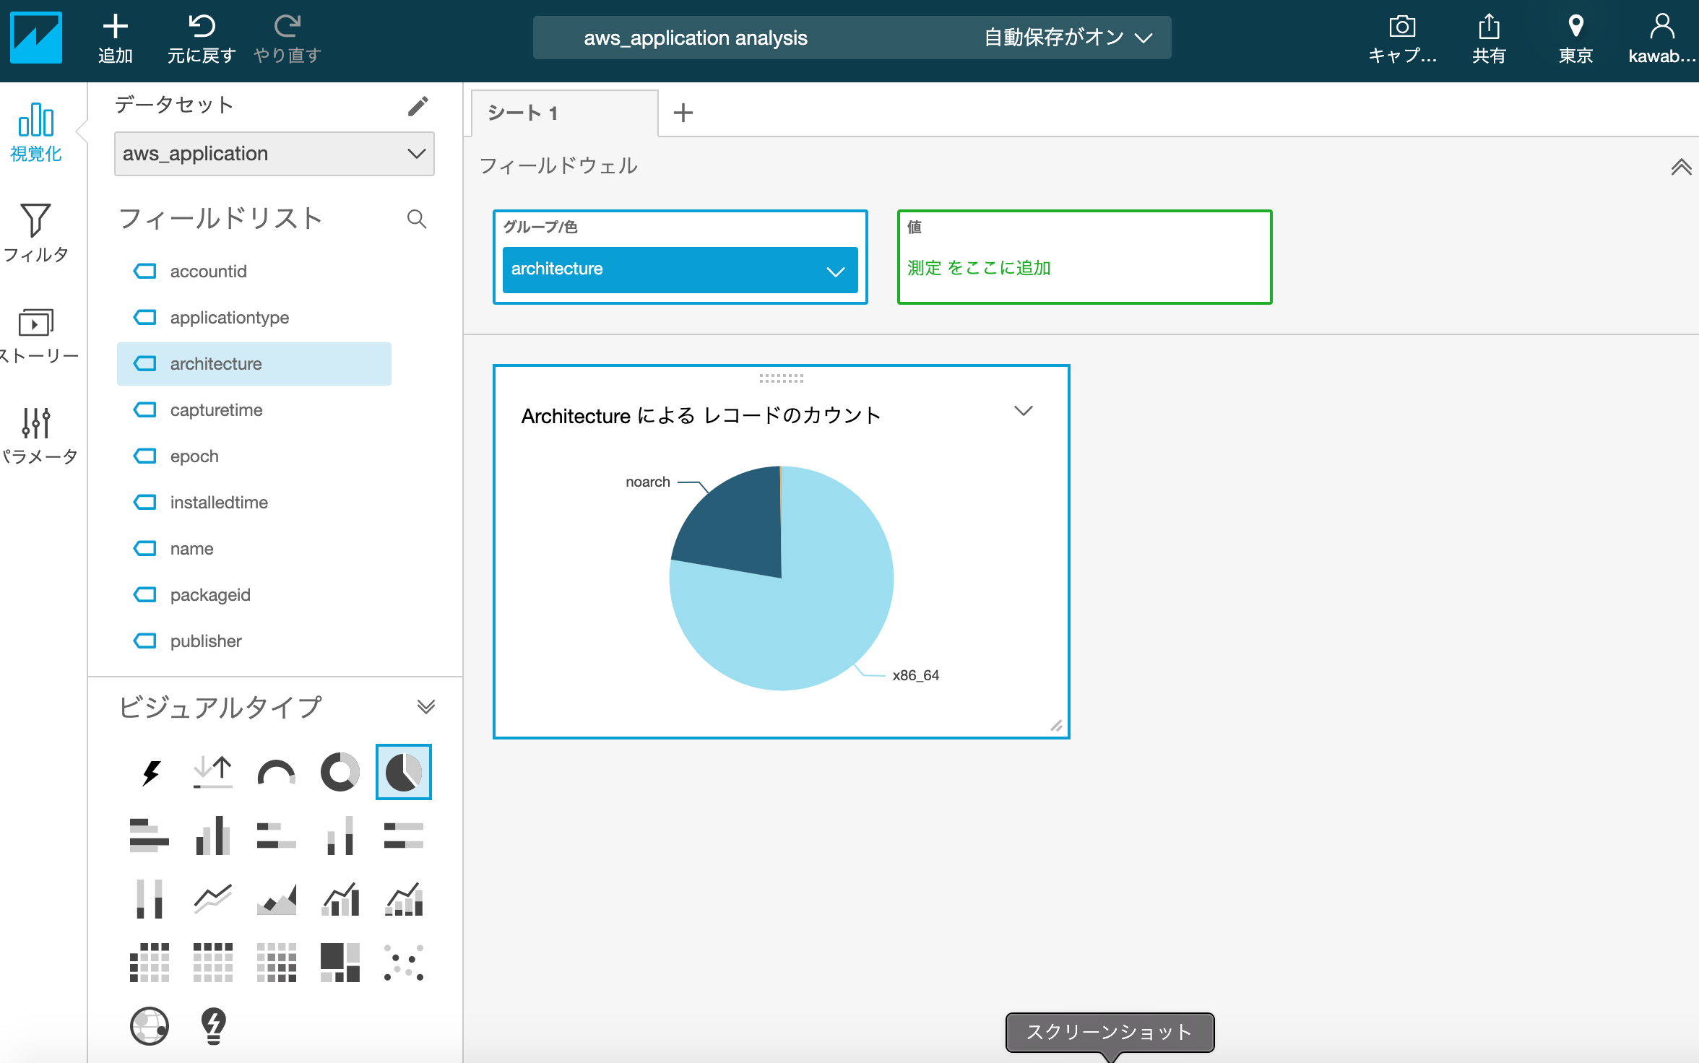
Task: Select the pie chart visual type icon
Action: [x=403, y=771]
